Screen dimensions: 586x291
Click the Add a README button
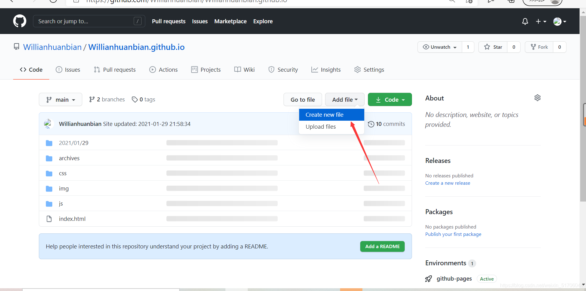coord(382,247)
